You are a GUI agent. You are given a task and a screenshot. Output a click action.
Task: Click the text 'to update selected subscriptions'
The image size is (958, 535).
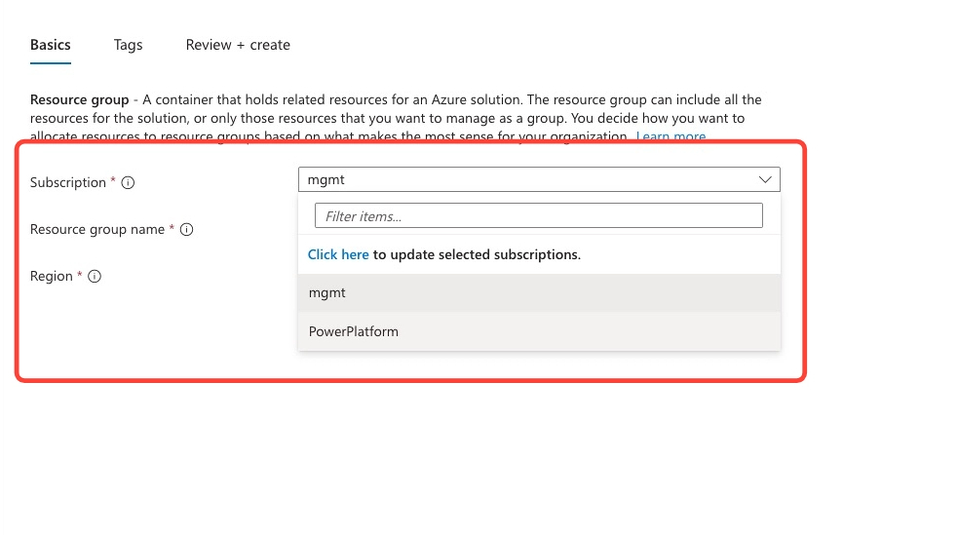pyautogui.click(x=477, y=254)
